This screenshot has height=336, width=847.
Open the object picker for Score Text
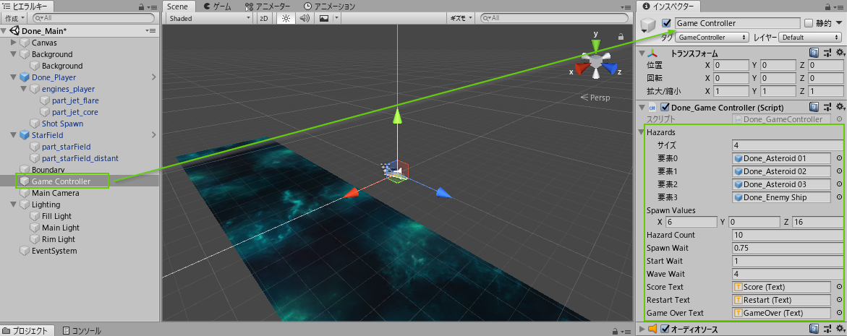point(840,287)
